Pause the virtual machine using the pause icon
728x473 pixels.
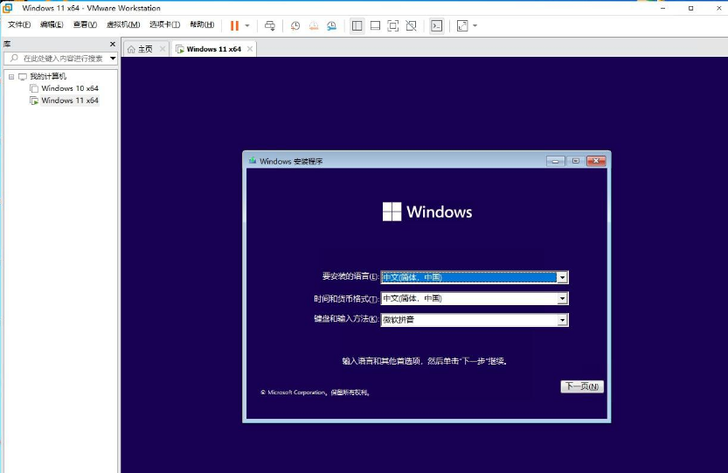click(x=234, y=25)
